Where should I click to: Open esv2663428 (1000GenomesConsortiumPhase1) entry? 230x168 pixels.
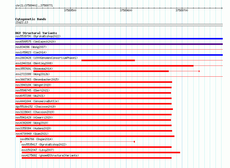click(x=47, y=58)
